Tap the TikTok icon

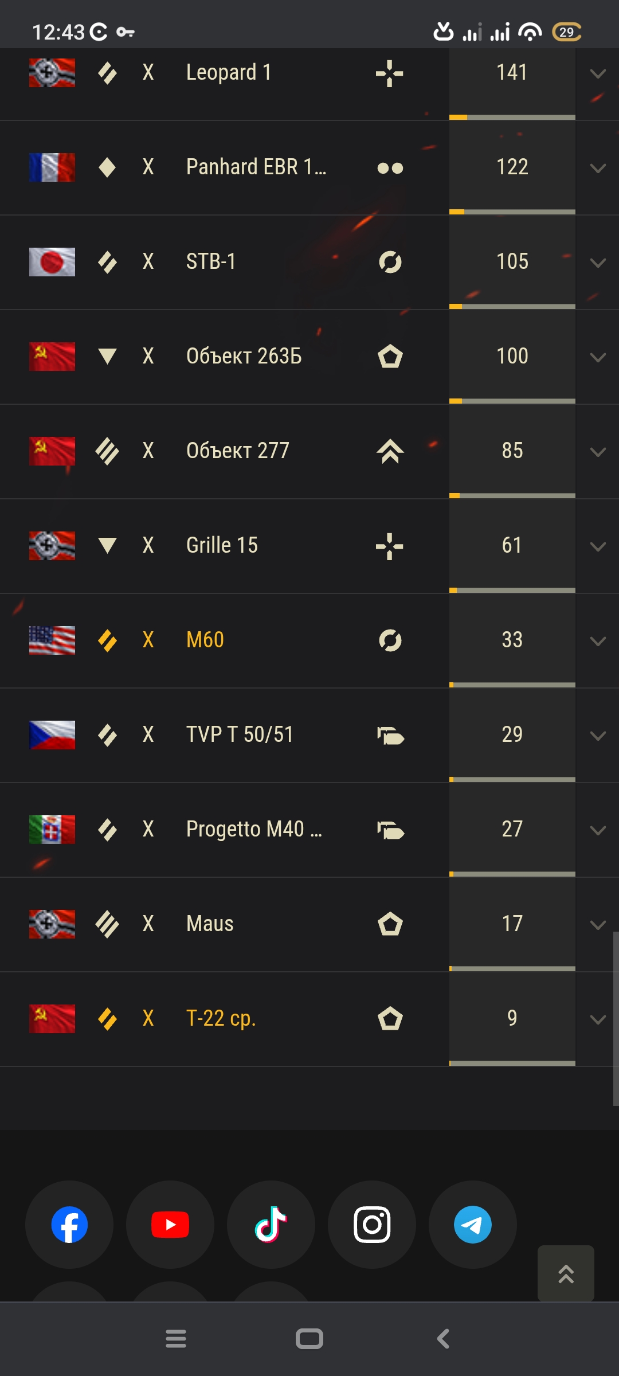tap(271, 1225)
